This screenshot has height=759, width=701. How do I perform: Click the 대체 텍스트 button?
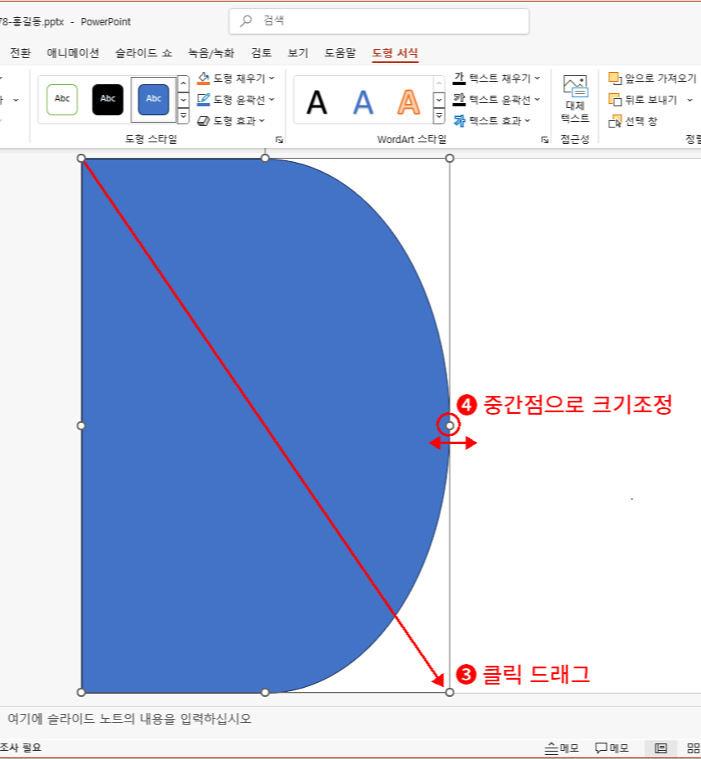(575, 99)
